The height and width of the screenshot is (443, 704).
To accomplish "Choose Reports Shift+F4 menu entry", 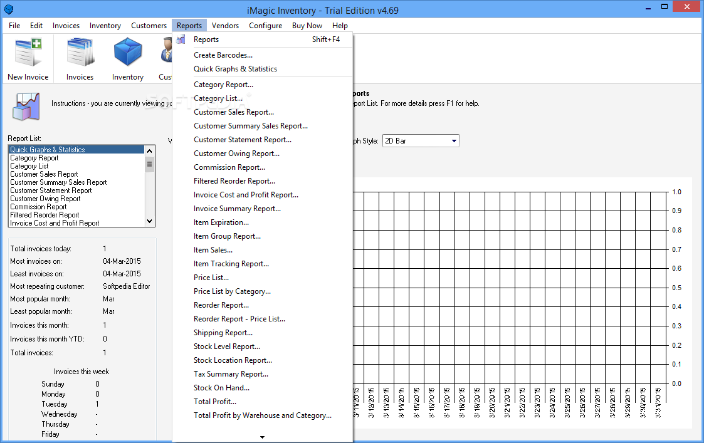I will click(x=263, y=39).
